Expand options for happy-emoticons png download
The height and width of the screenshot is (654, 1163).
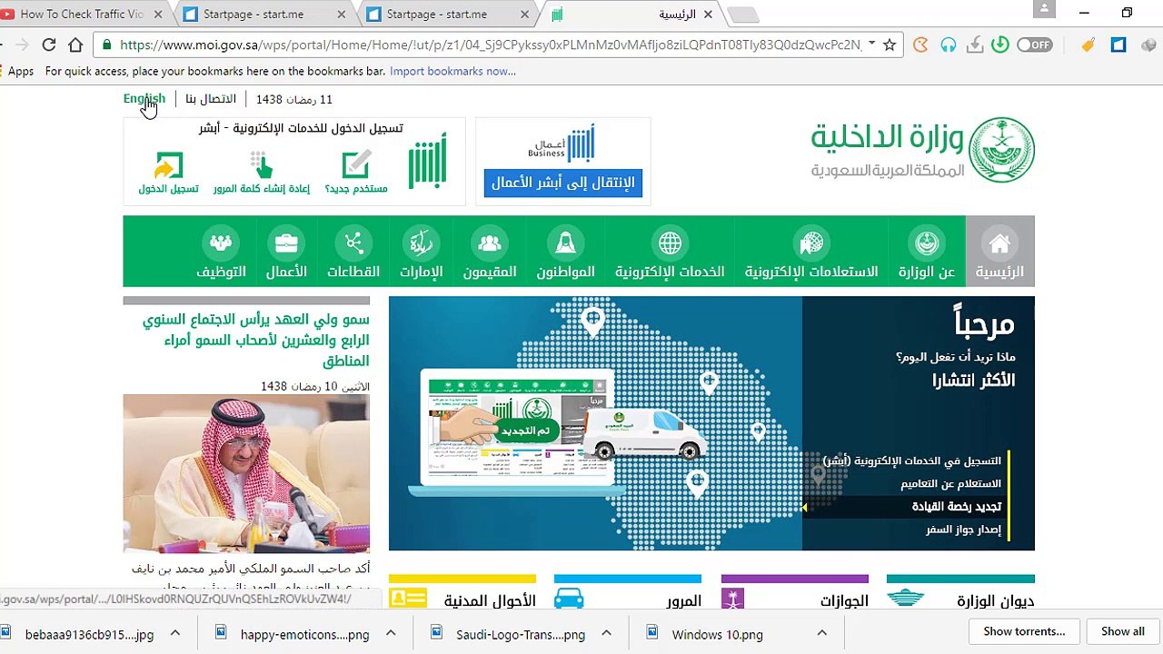391,633
